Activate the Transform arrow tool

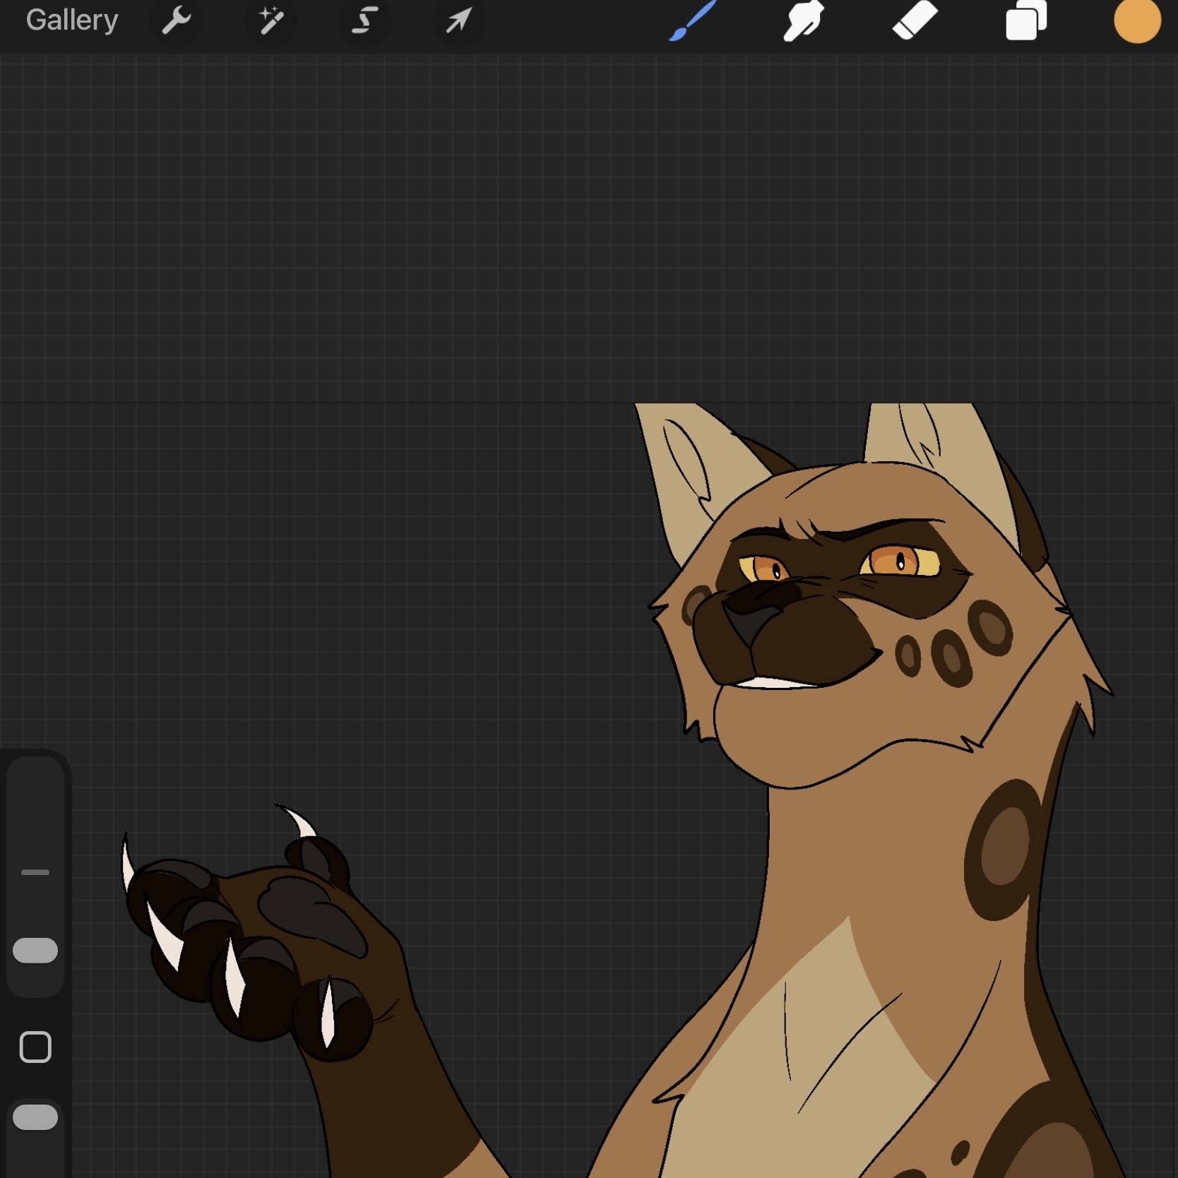[458, 20]
